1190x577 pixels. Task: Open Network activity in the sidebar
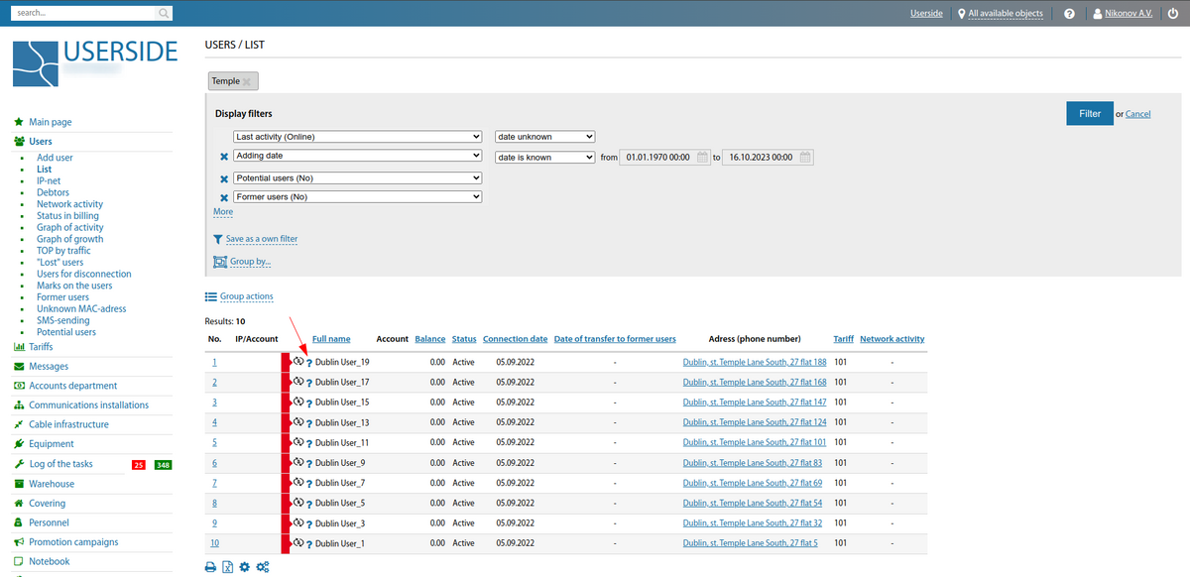pos(69,204)
